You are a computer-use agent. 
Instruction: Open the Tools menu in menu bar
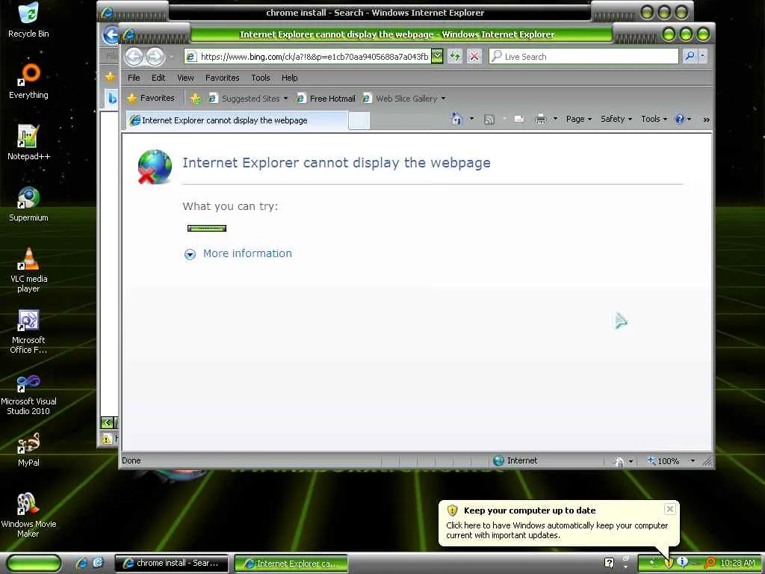(x=261, y=78)
